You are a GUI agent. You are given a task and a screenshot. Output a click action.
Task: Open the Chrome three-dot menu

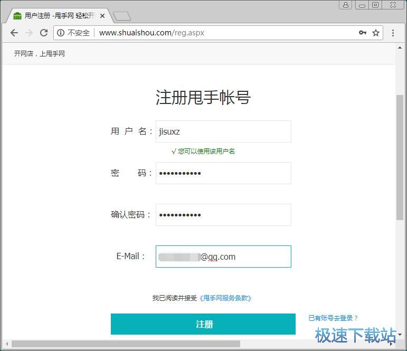[393, 33]
